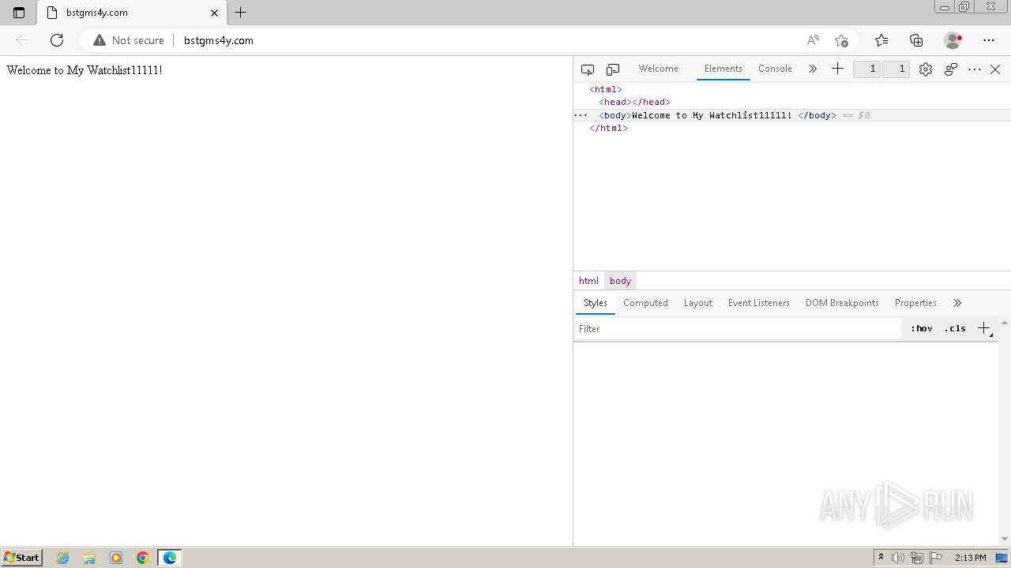Open volume control in system tray
The image size is (1011, 568).
[x=898, y=558]
